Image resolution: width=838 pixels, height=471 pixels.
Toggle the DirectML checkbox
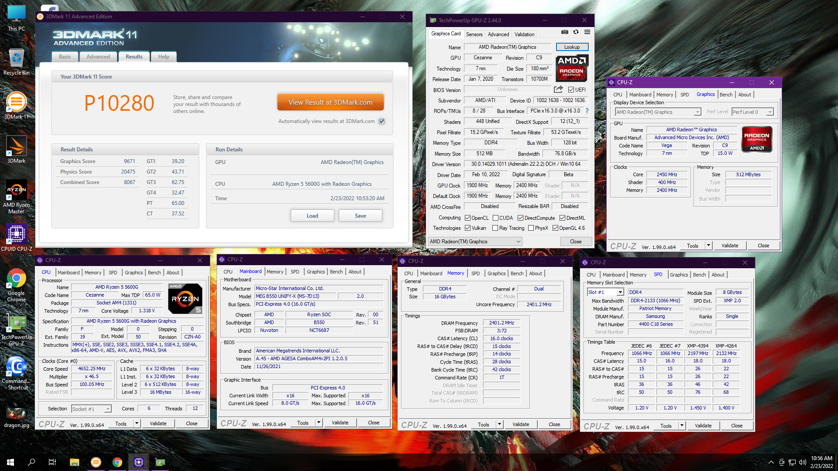(563, 218)
